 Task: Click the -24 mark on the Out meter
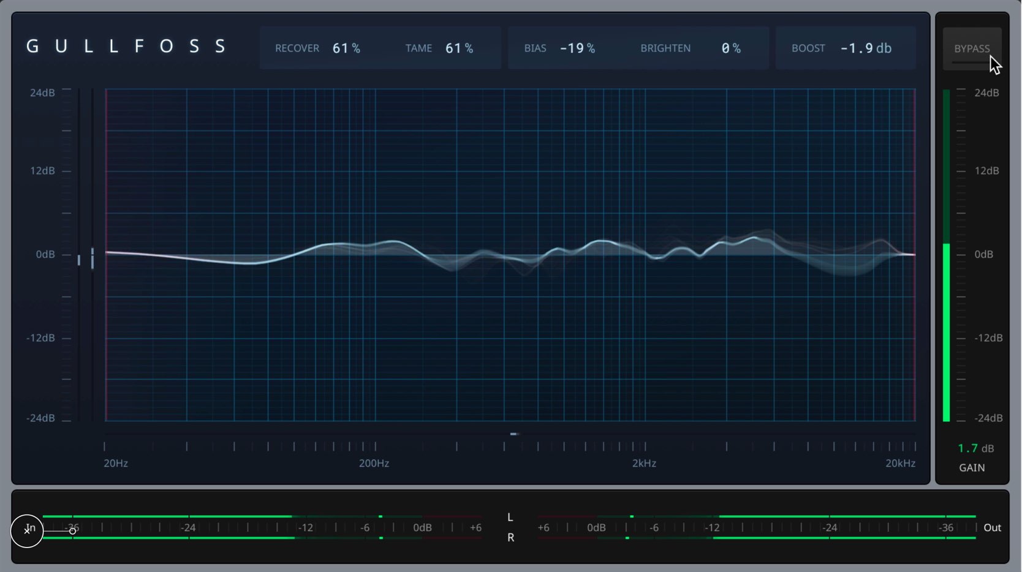point(829,528)
